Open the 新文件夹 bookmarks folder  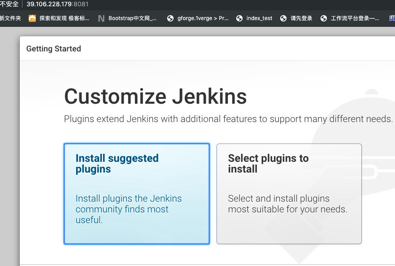(x=10, y=18)
